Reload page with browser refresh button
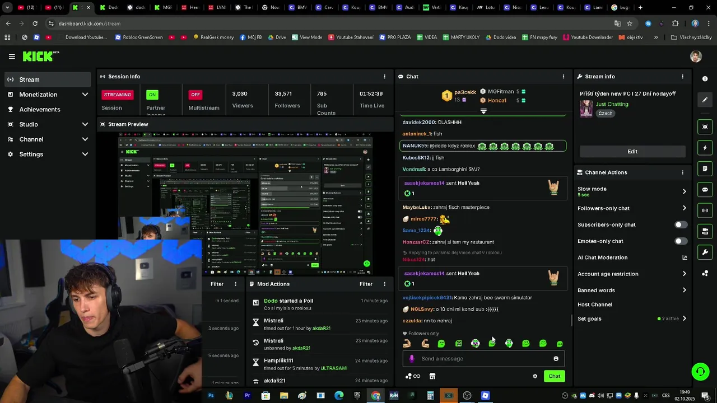Image resolution: width=717 pixels, height=403 pixels. (35, 24)
